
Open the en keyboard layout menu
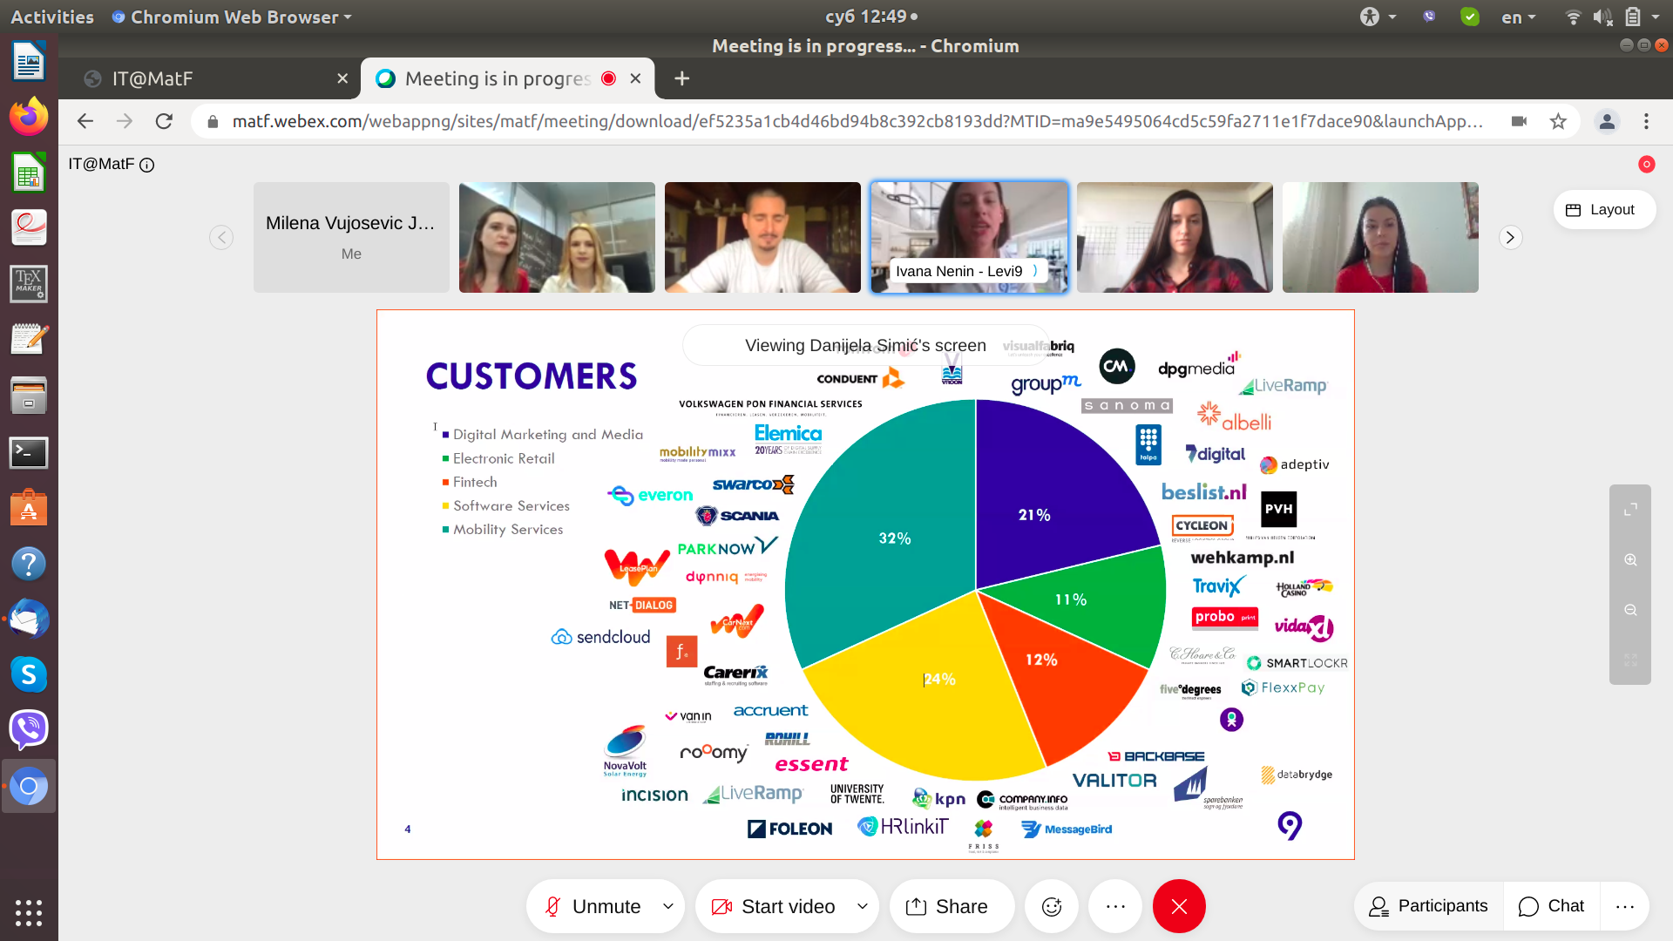pyautogui.click(x=1518, y=17)
